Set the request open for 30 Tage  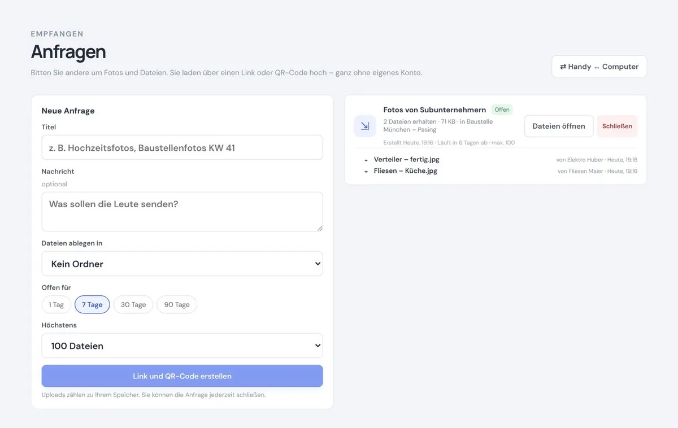tap(133, 304)
